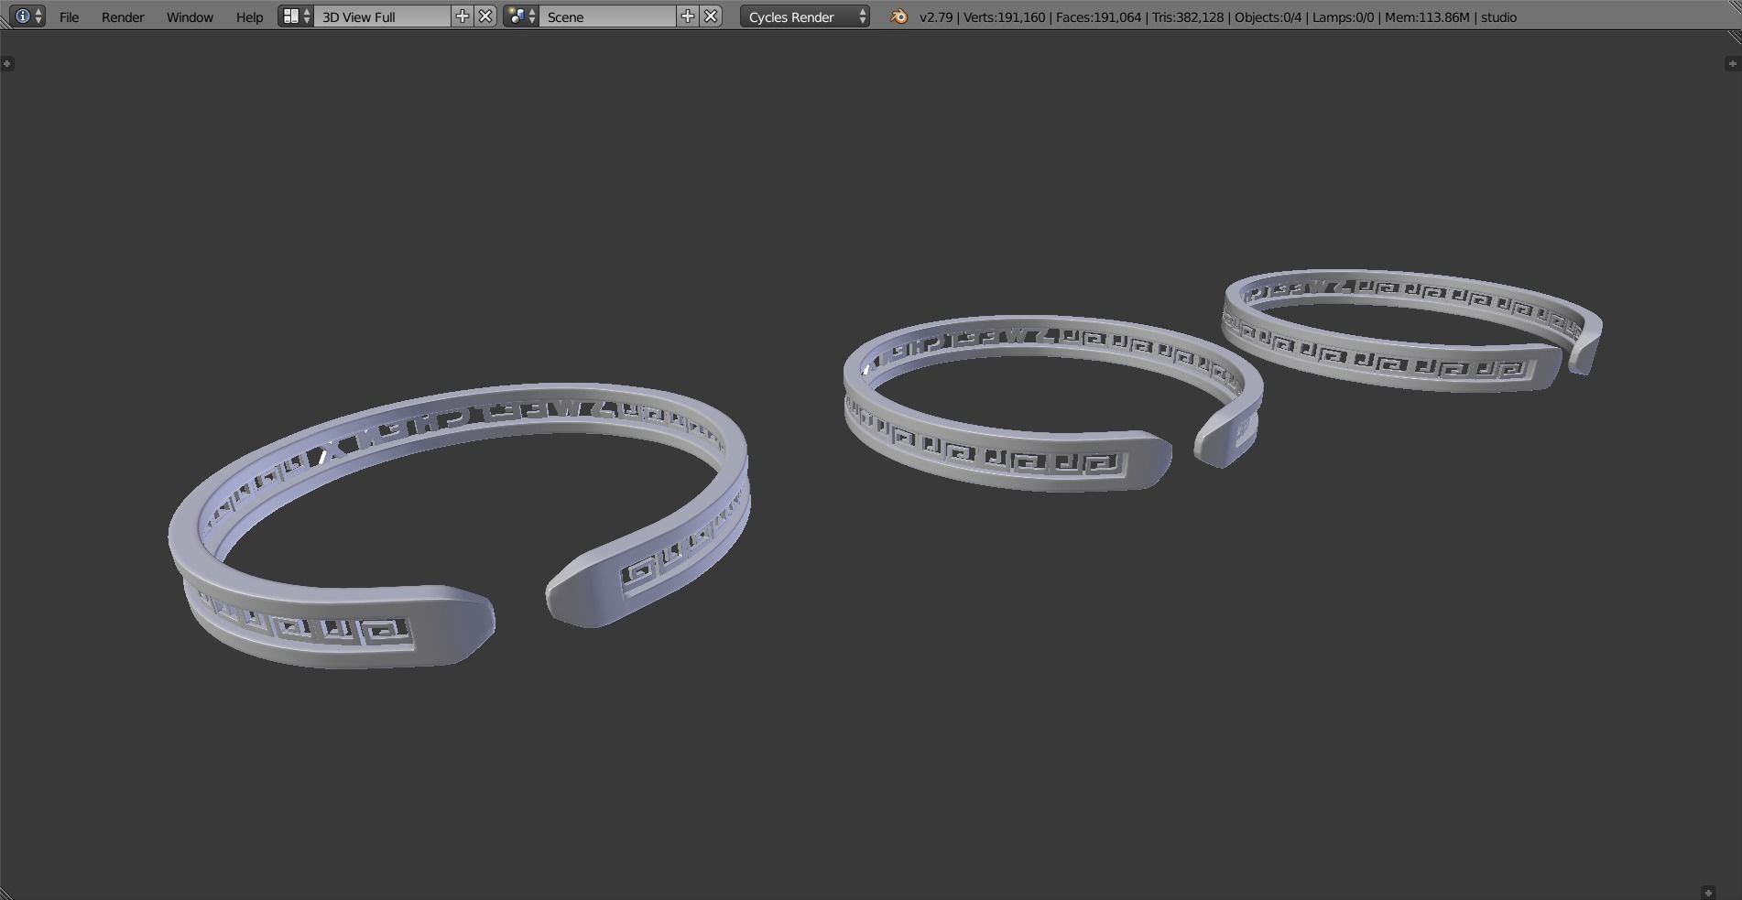This screenshot has width=1742, height=900.
Task: Click the scene selector stepper arrows
Action: coord(531,16)
